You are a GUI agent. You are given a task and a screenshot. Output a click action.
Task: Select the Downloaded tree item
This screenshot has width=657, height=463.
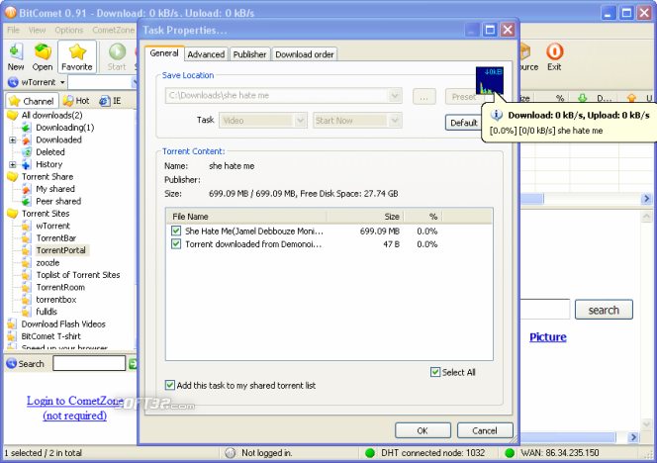[58, 139]
